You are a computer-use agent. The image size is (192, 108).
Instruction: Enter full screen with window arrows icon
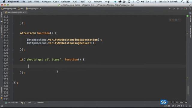[190, 5]
